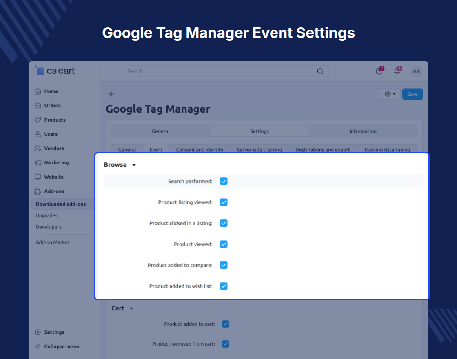Click the Users menu label in the sidebar
The width and height of the screenshot is (457, 359).
tap(51, 134)
